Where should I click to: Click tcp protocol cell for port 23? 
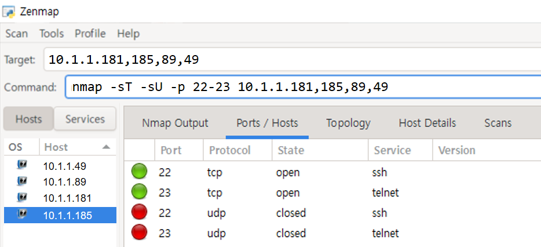point(215,192)
